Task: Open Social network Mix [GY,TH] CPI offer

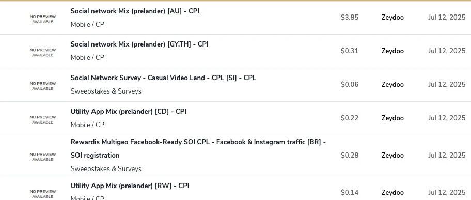Action: coord(139,44)
